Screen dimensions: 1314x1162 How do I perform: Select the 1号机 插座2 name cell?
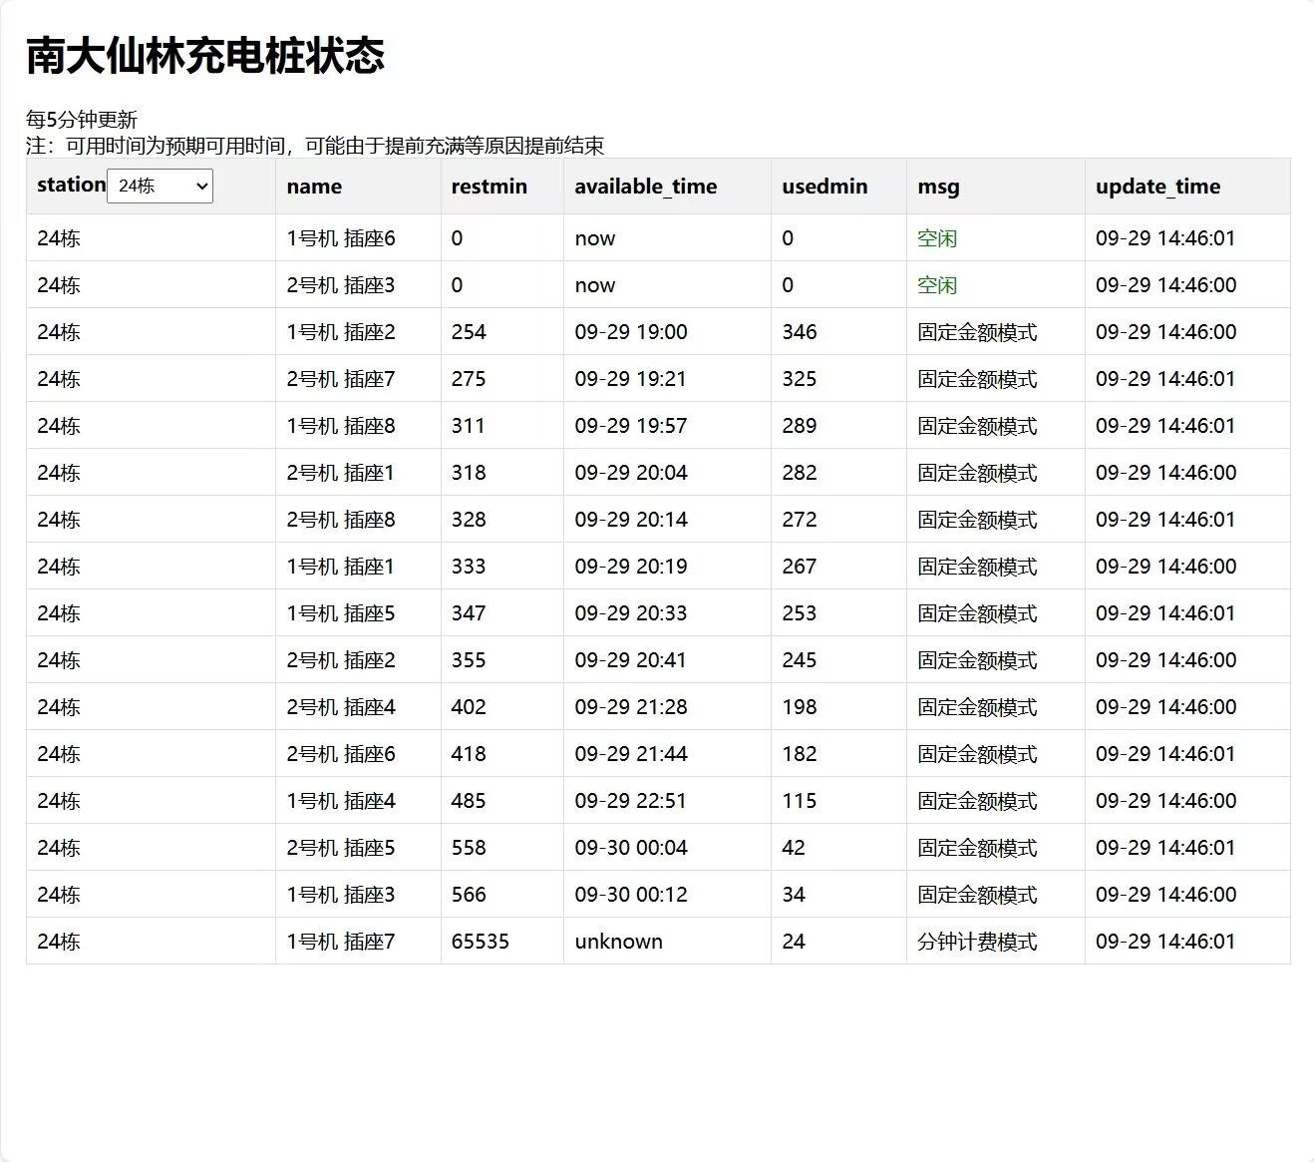pos(341,332)
